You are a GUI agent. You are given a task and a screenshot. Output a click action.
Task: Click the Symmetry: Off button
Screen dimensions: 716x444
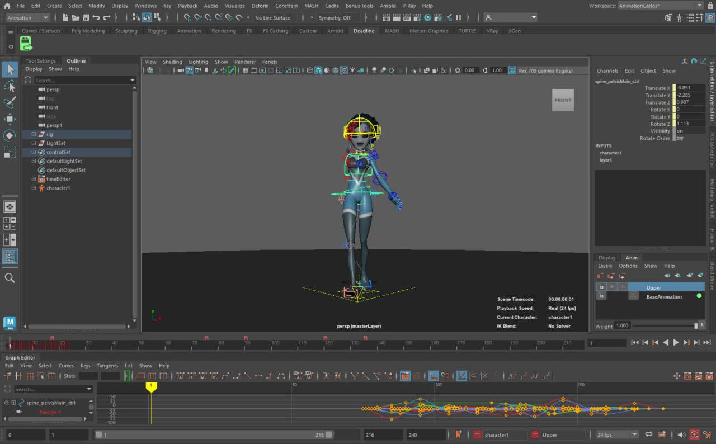point(335,18)
